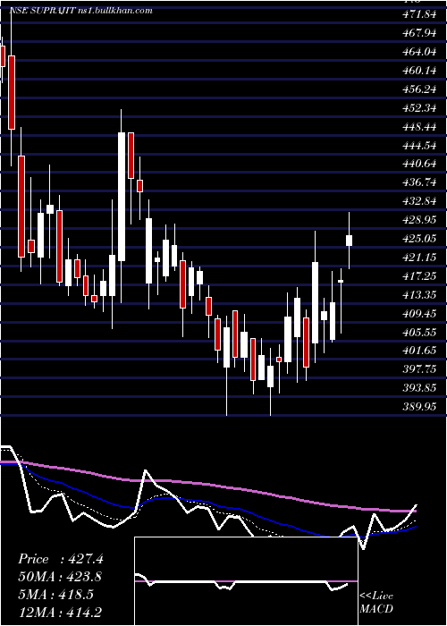
Task: Click the 12MA : 414.2 readout
Action: click(62, 611)
